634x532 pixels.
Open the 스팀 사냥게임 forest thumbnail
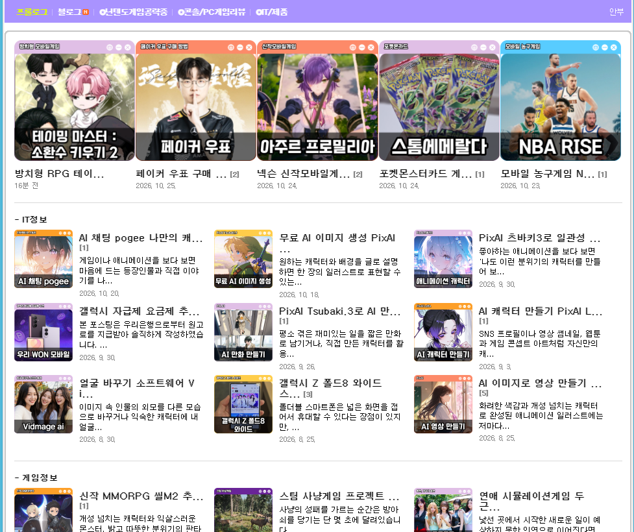pos(243,510)
